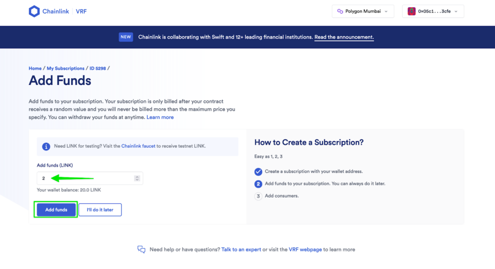Click the blue checkmark step one icon
Viewport: 495px width, 269px height.
coord(258,171)
